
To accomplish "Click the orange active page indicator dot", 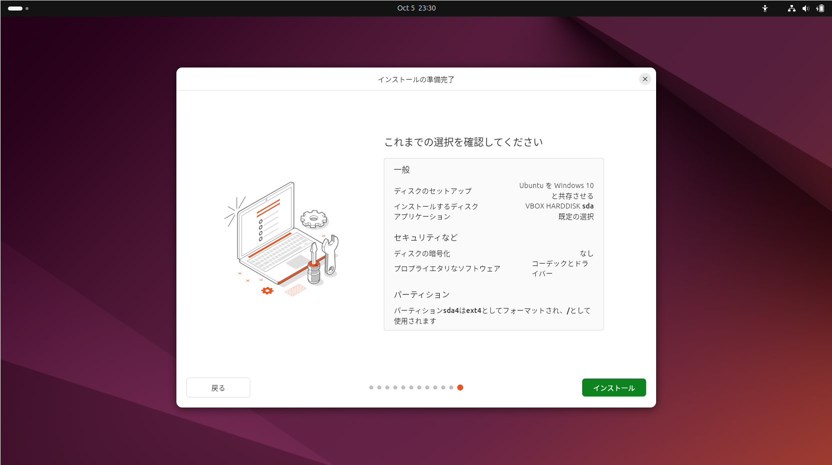I will 460,387.
